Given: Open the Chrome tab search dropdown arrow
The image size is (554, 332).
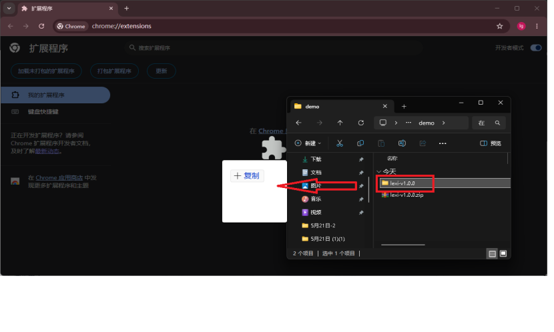Looking at the screenshot, I should [9, 9].
